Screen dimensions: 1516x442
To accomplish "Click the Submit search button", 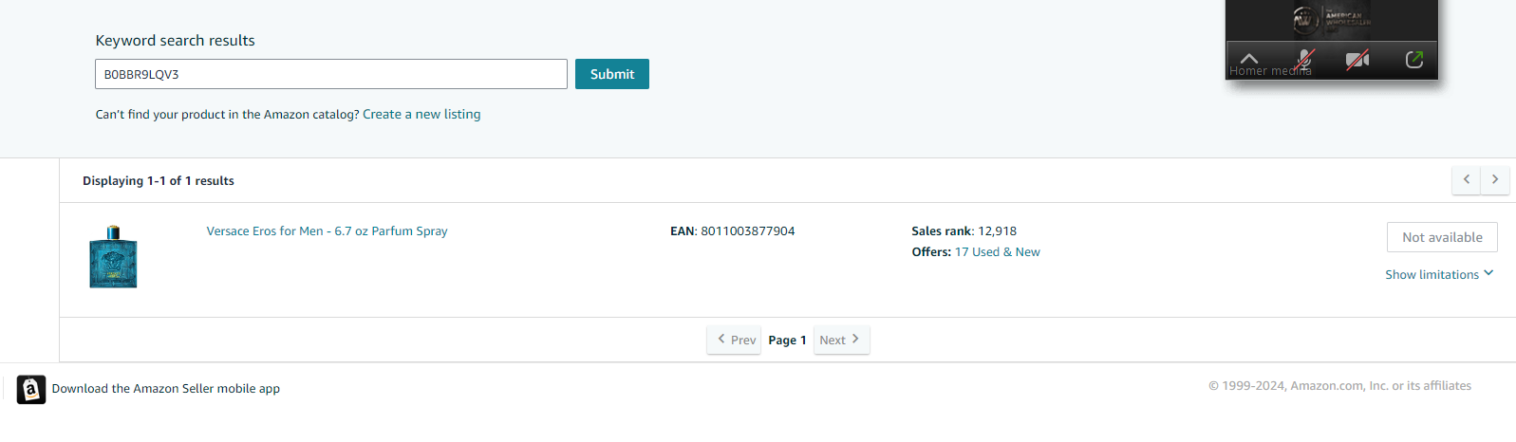I will click(611, 74).
